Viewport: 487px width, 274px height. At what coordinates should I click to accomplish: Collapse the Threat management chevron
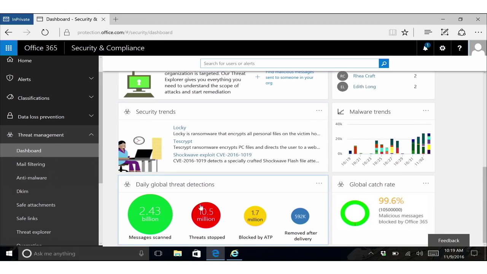[x=91, y=134]
